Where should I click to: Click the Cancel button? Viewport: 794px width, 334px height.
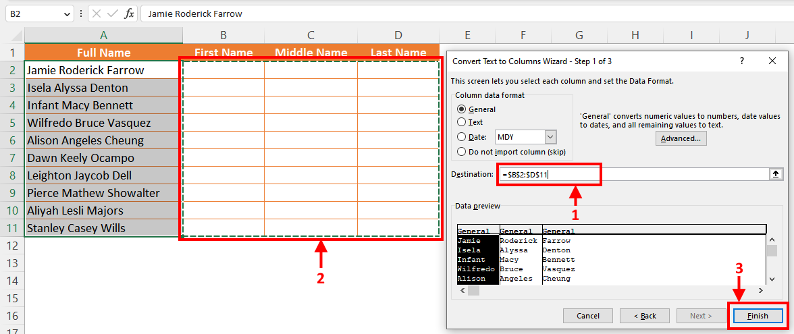coord(588,316)
